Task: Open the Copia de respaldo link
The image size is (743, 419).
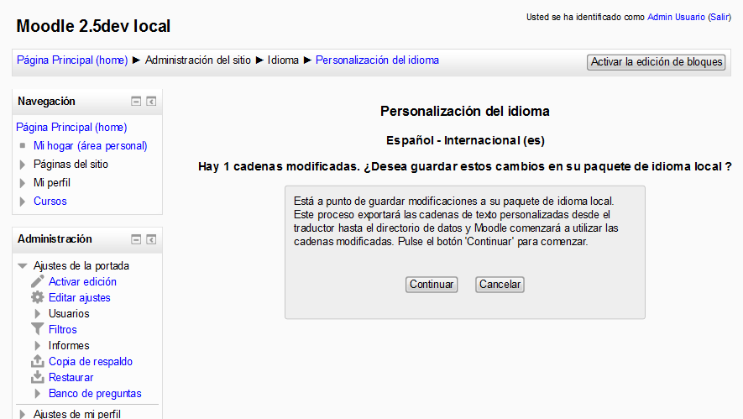Action: (91, 361)
